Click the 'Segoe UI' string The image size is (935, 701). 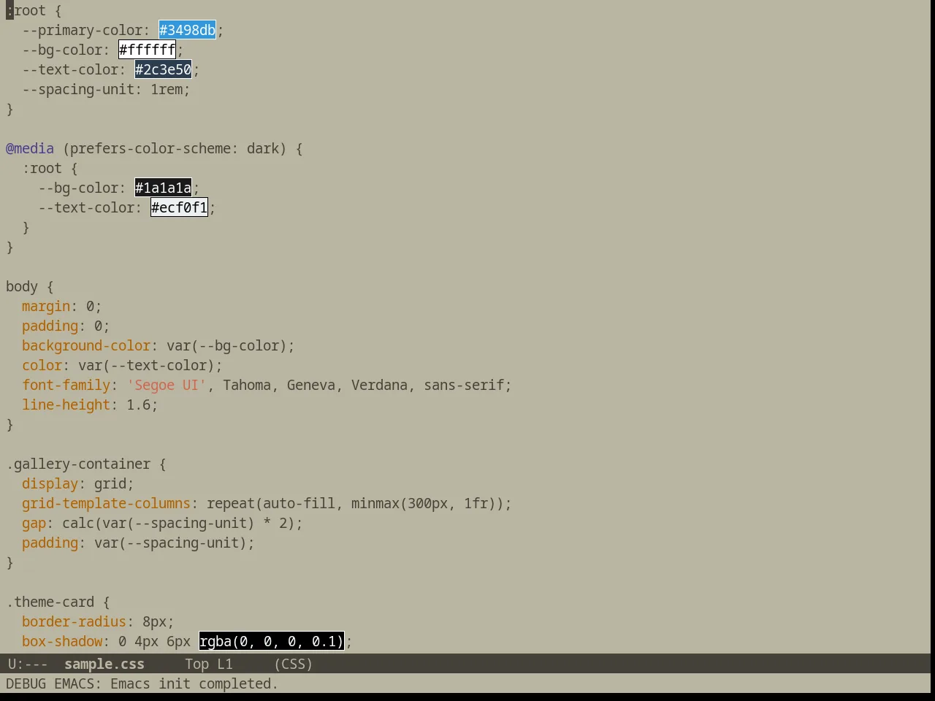(167, 385)
